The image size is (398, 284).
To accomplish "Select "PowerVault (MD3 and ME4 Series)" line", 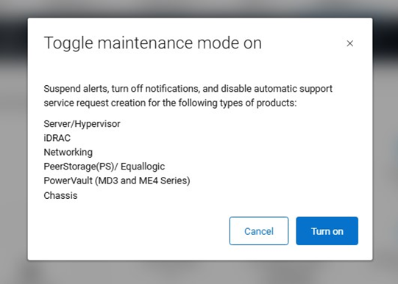I will pos(117,181).
